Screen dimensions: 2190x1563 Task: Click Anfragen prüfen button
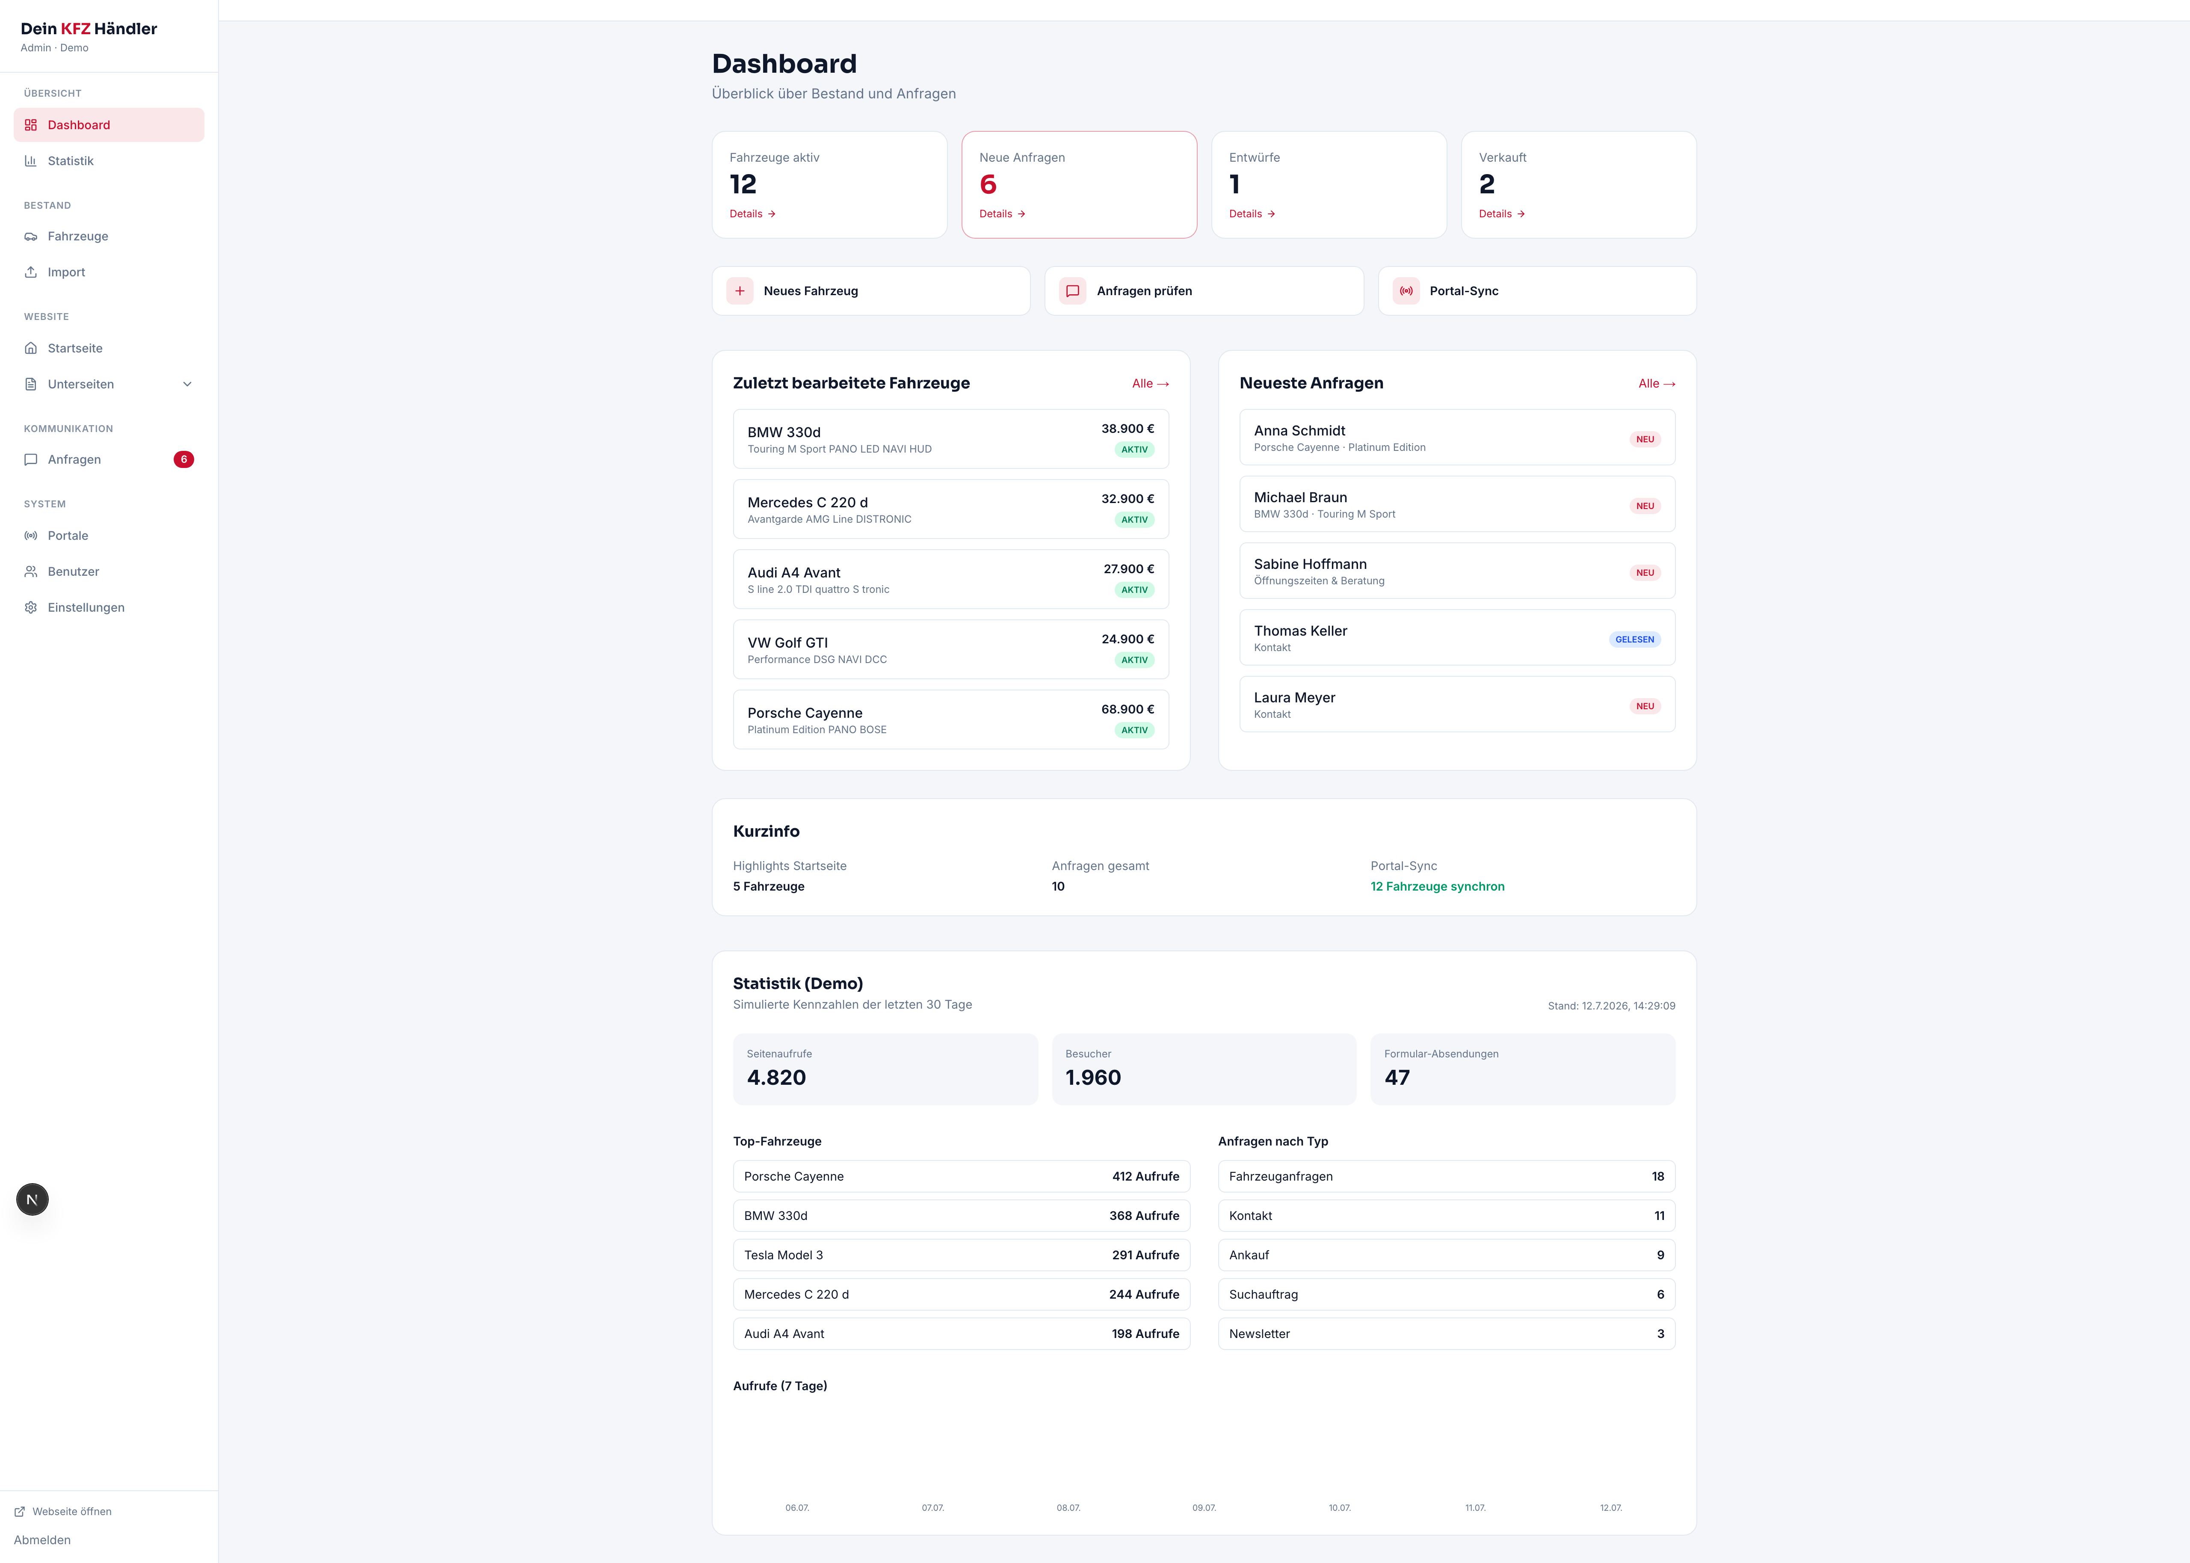pos(1204,291)
